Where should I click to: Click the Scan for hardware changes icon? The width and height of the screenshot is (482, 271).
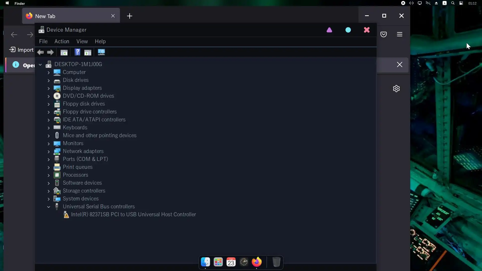point(101,52)
